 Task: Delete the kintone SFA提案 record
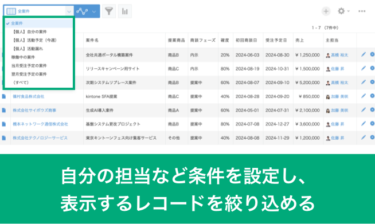pos(372,96)
